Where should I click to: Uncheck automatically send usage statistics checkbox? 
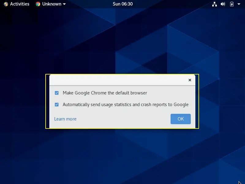(57, 105)
